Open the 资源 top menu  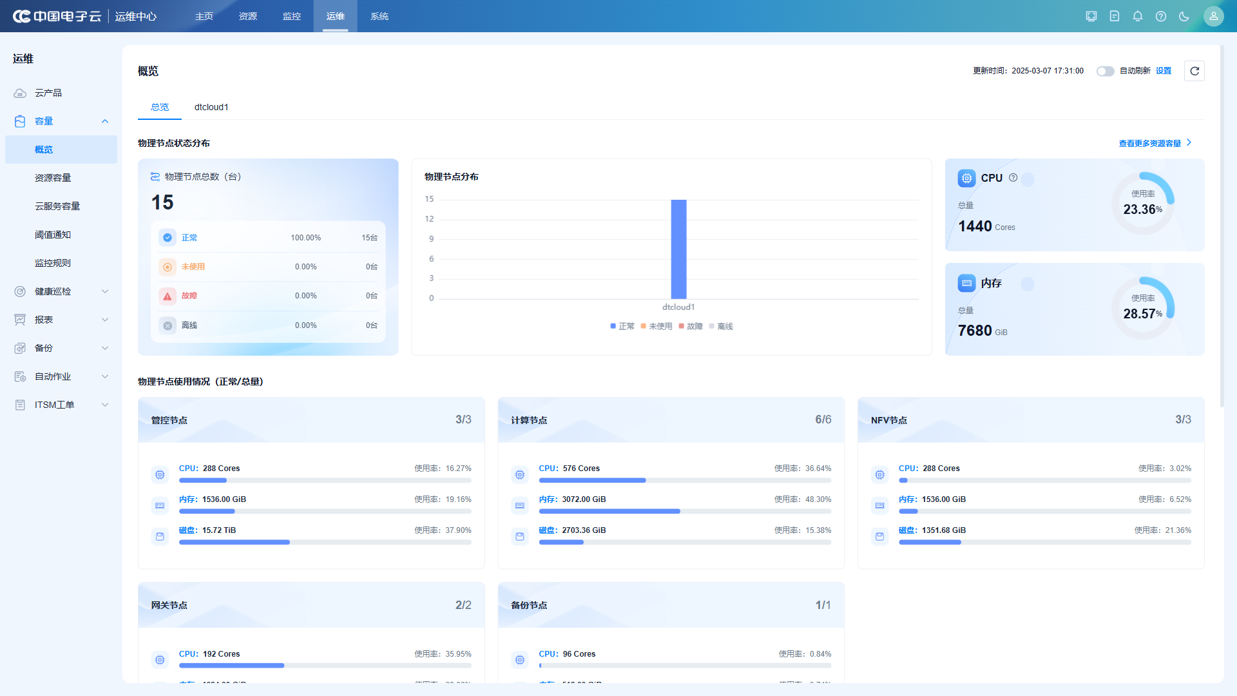(248, 16)
